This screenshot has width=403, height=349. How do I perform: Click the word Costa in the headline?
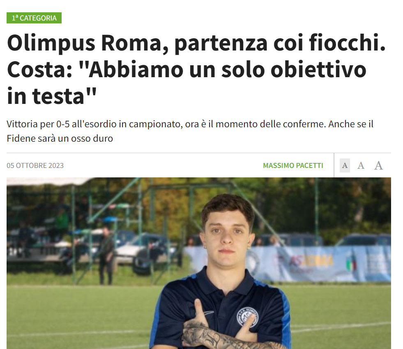coord(39,69)
